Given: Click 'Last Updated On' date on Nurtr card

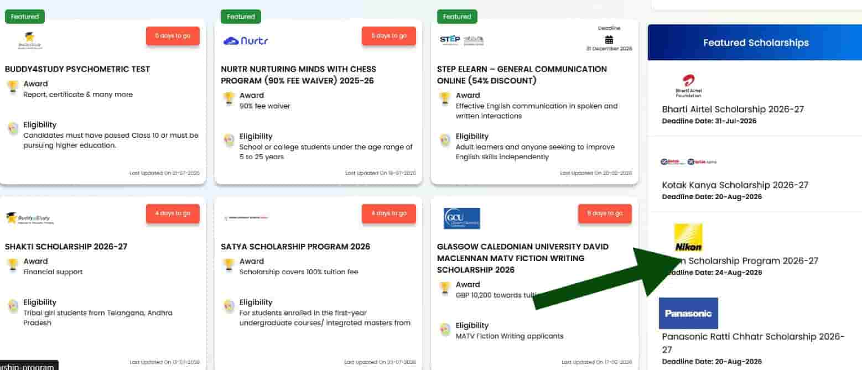Looking at the screenshot, I should (x=381, y=173).
